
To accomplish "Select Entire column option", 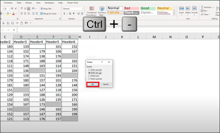I will 95,79.
